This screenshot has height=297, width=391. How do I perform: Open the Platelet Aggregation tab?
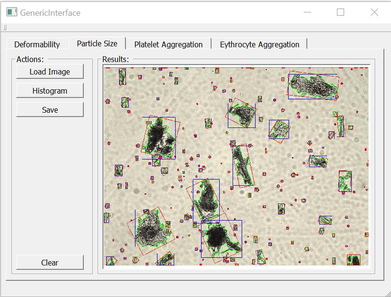[168, 44]
